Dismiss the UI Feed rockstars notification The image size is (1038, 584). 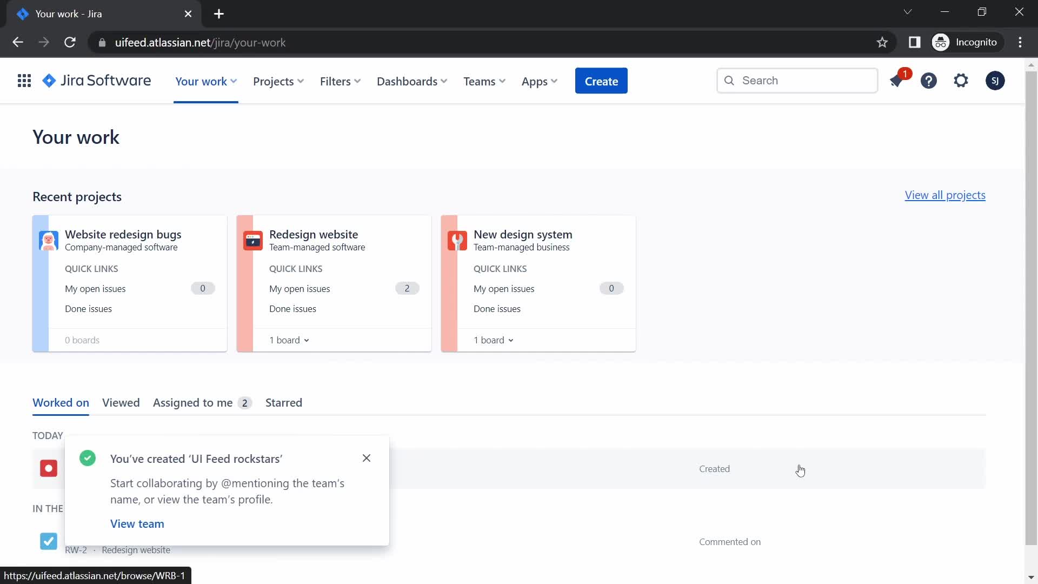tap(367, 458)
